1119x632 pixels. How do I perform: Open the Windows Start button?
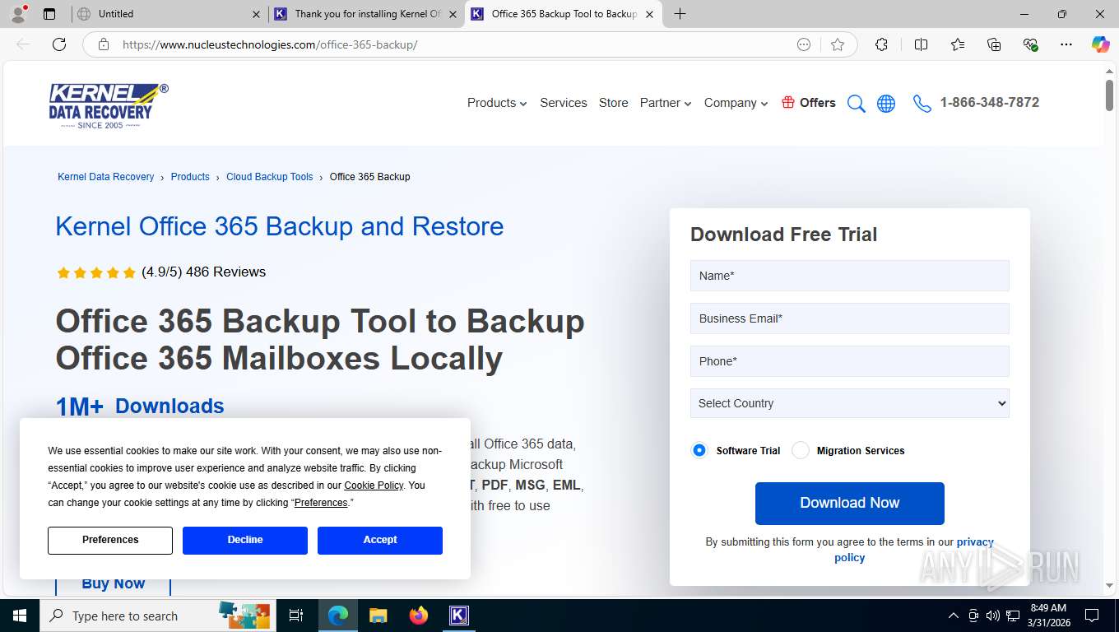coord(20,616)
